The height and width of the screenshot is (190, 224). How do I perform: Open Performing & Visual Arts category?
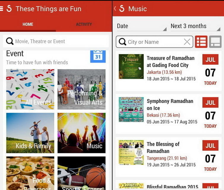point(82,89)
